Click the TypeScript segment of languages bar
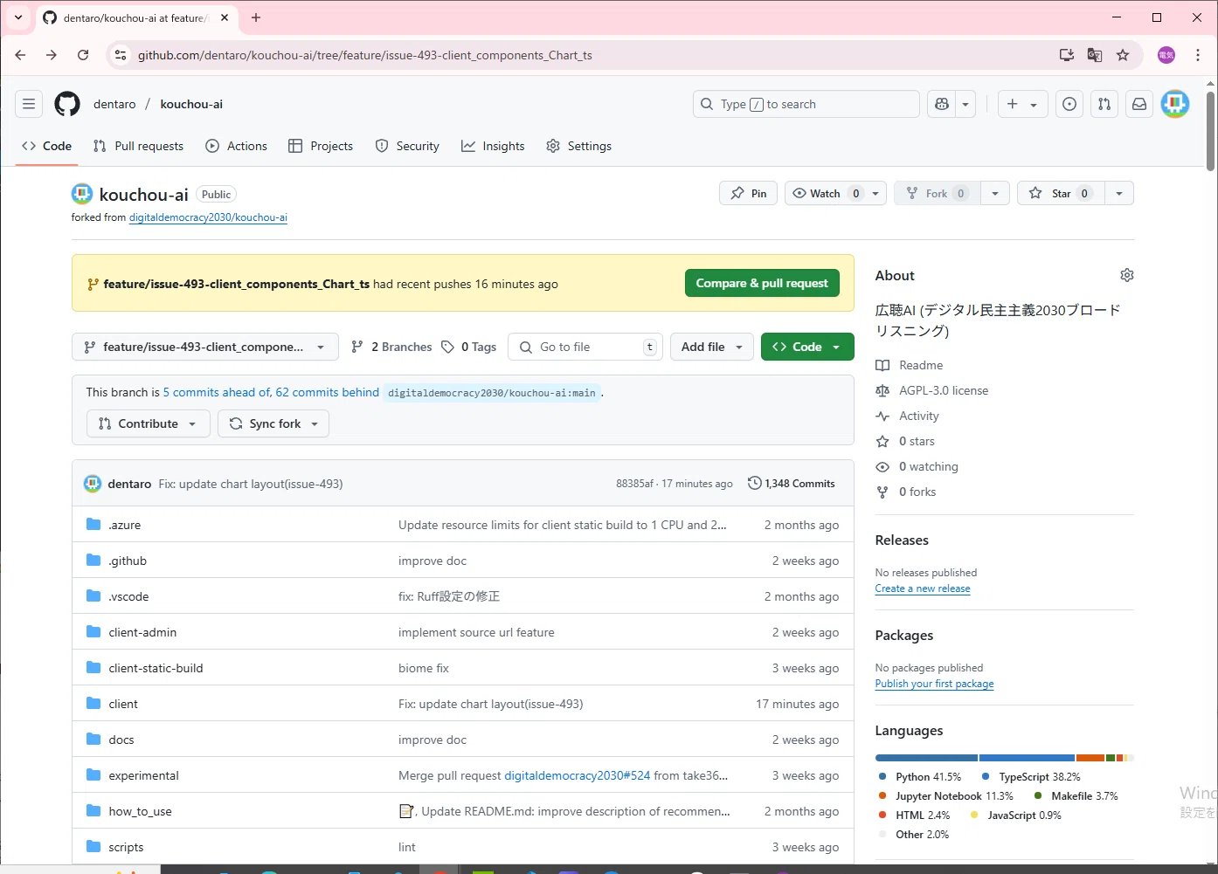This screenshot has width=1218, height=874. [1027, 758]
